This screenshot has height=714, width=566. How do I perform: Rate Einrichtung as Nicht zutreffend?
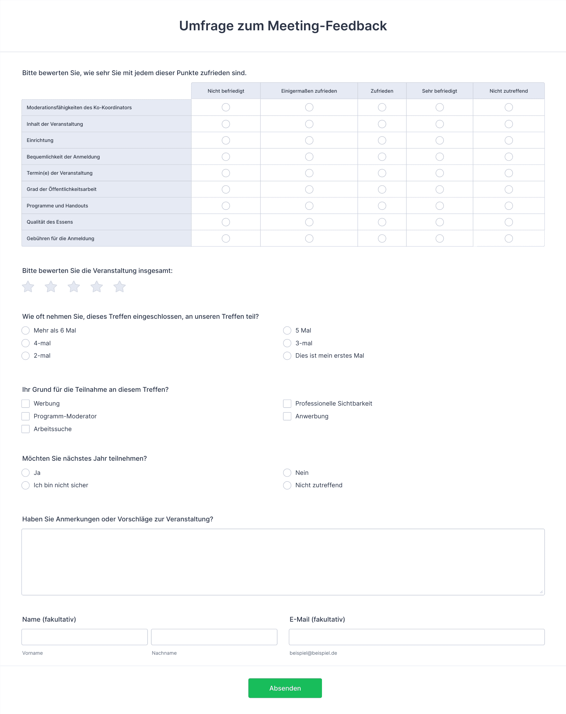click(x=509, y=140)
